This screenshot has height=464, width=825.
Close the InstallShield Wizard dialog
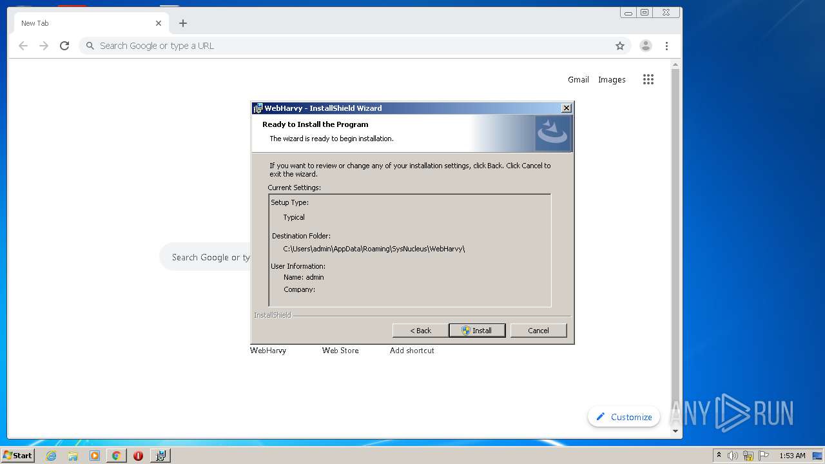click(x=566, y=108)
